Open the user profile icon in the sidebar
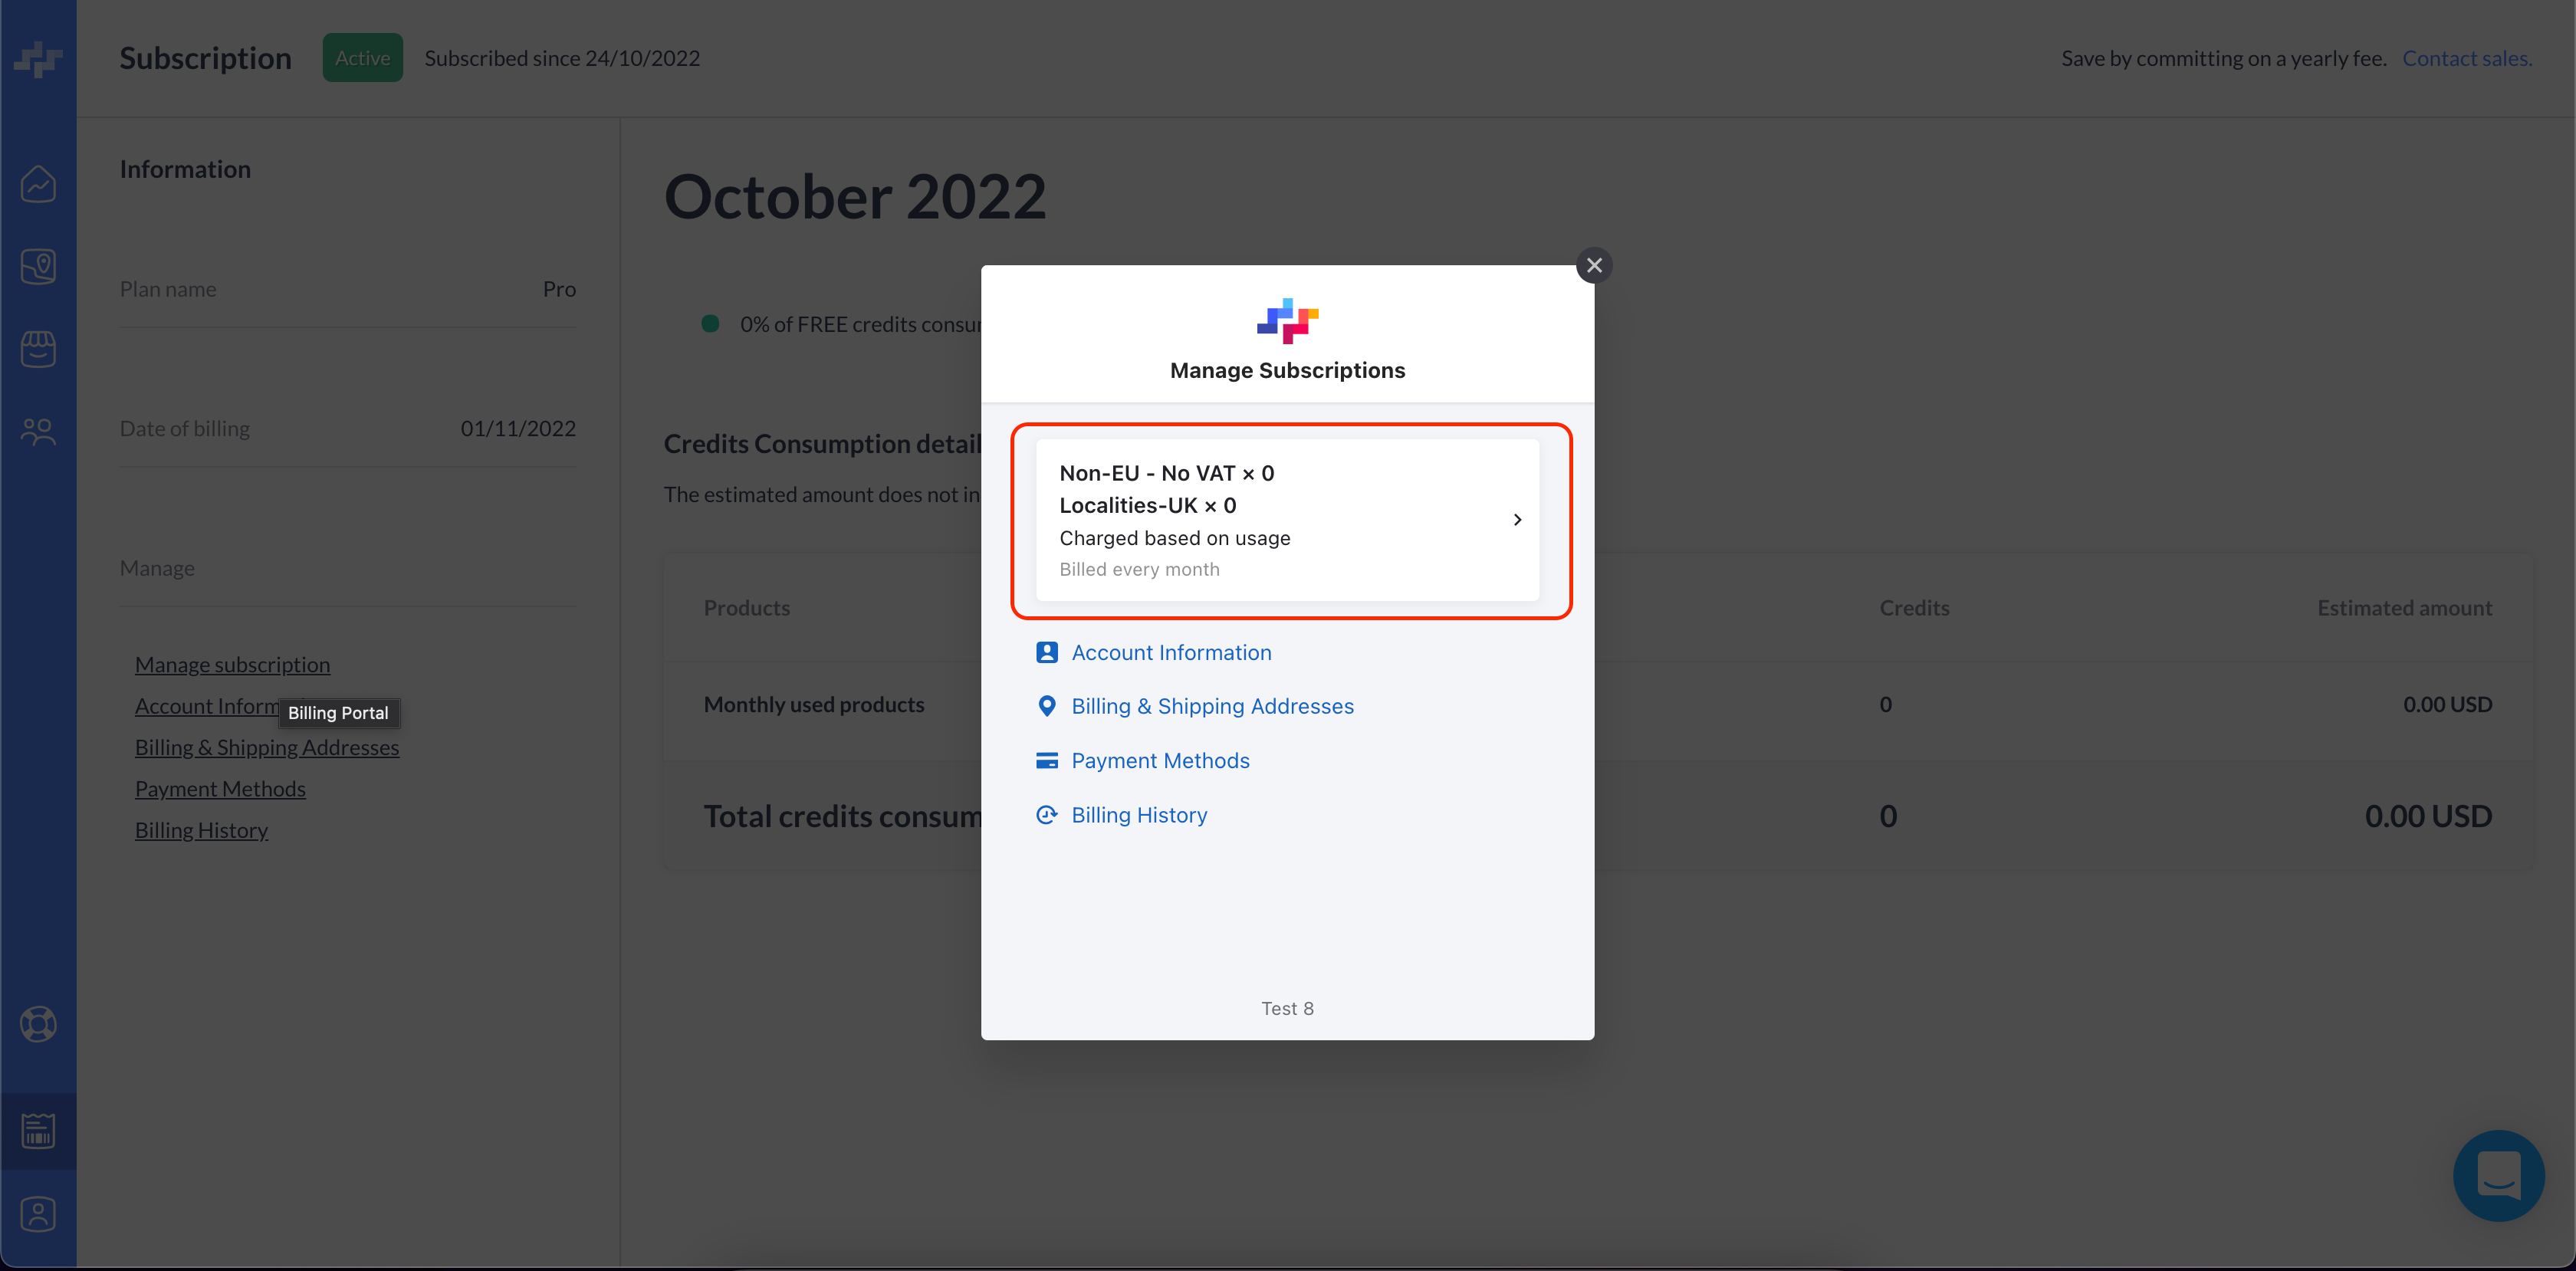The height and width of the screenshot is (1271, 2576). pyautogui.click(x=38, y=1214)
